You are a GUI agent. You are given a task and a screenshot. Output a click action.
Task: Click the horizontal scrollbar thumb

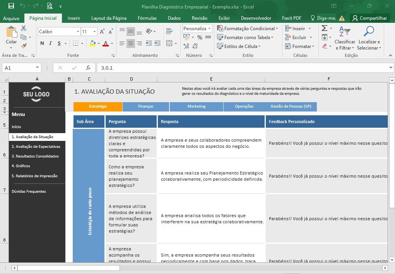(68, 268)
